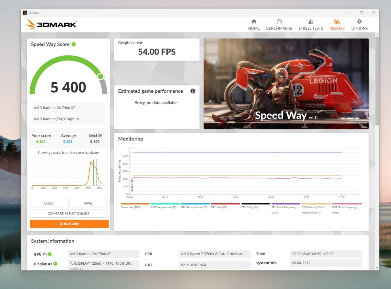Click the Speed Way Score green checkmark
The width and height of the screenshot is (391, 289).
[74, 44]
